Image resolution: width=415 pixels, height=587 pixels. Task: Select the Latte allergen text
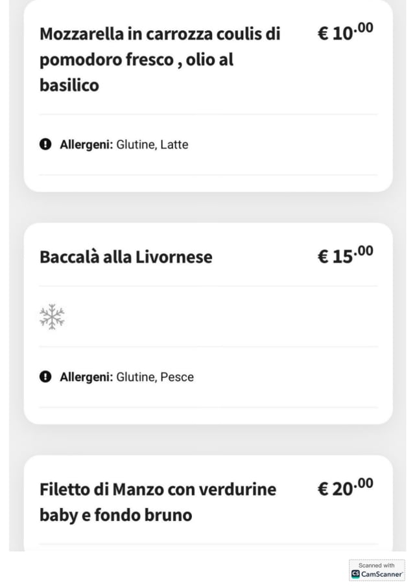click(x=174, y=144)
